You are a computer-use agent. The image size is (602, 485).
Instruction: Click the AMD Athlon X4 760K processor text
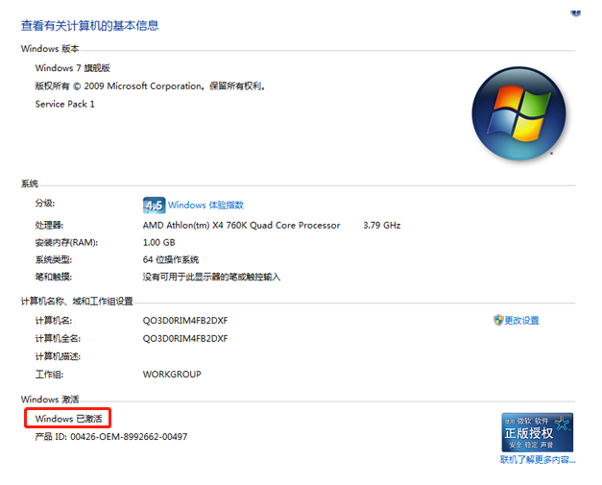pos(241,226)
